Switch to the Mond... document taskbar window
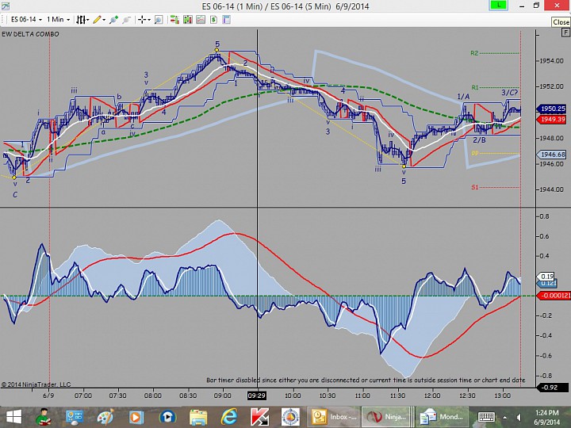Screen dimensions: 571x428 click(x=443, y=417)
